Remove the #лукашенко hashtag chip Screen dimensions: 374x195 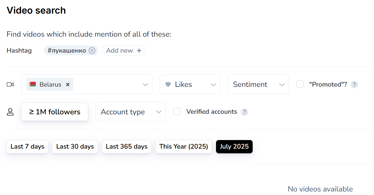pyautogui.click(x=92, y=51)
